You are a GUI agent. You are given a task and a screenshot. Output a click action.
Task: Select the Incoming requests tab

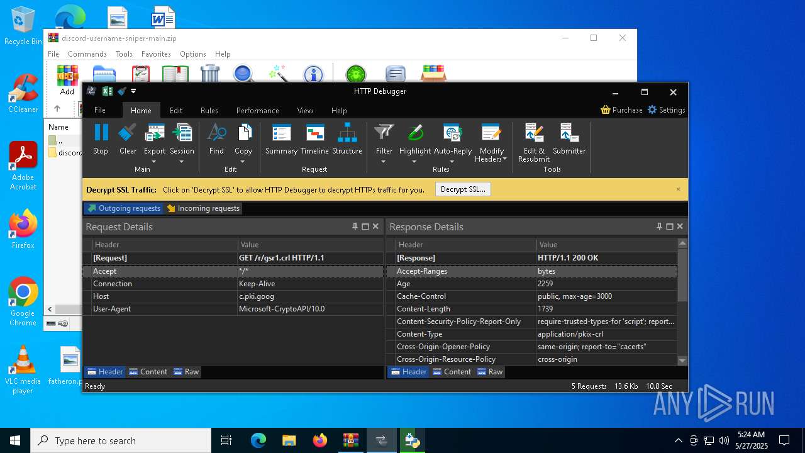tap(203, 208)
